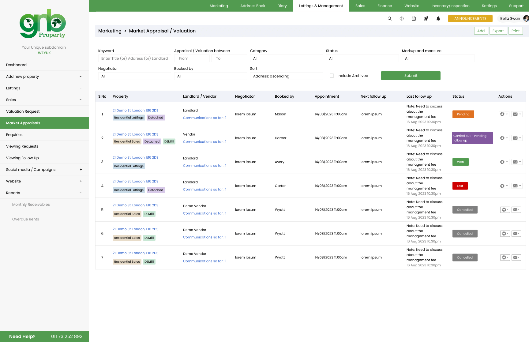Open notifications bell icon
Image resolution: width=529 pixels, height=342 pixels.
coord(438,19)
